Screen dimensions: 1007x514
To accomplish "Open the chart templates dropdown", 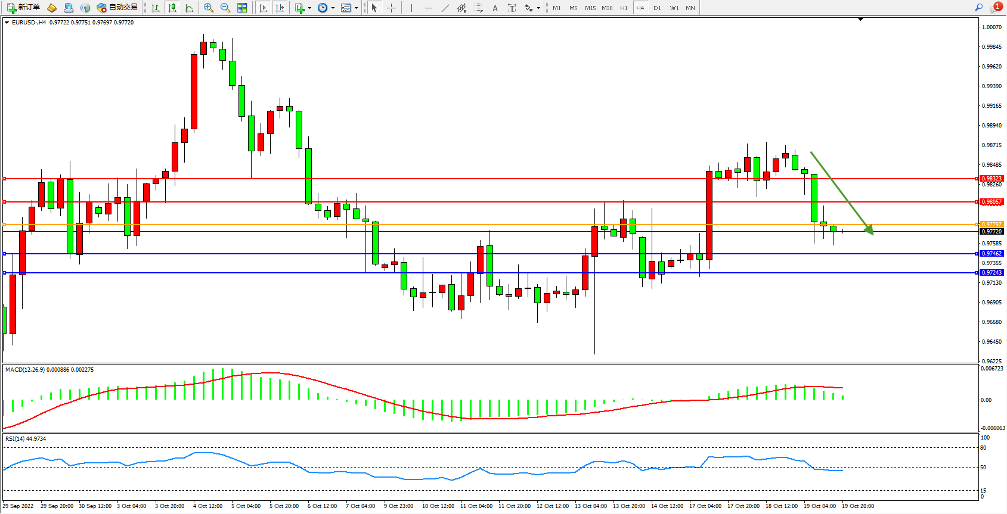I will coord(356,8).
